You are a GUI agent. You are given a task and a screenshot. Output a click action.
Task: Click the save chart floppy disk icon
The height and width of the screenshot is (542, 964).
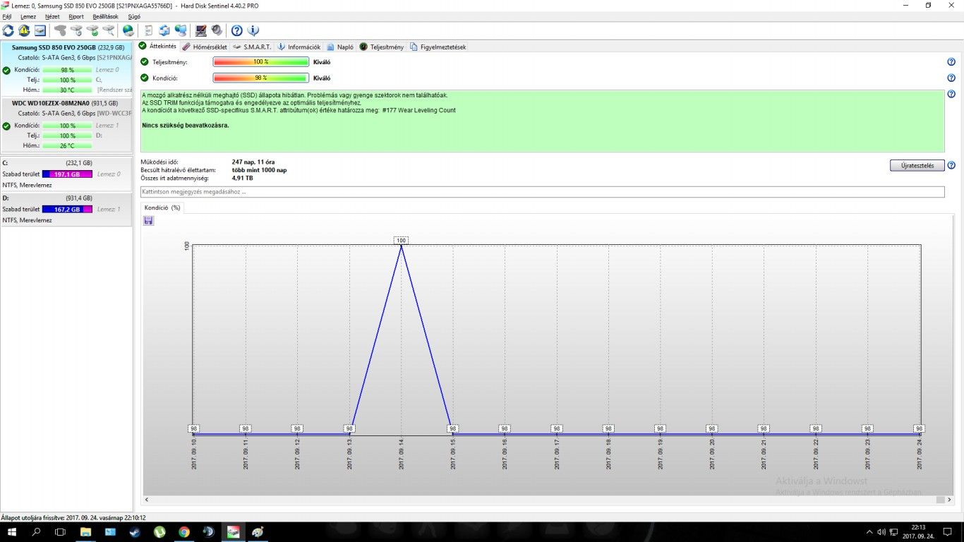pyautogui.click(x=148, y=221)
